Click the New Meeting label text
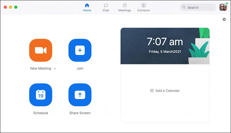Image resolution: width=231 pixels, height=133 pixels. coord(41,68)
